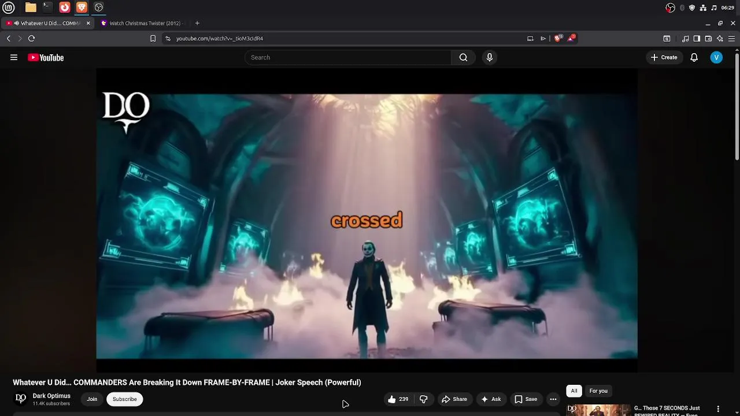Open YouTube notifications bell

tap(694, 57)
